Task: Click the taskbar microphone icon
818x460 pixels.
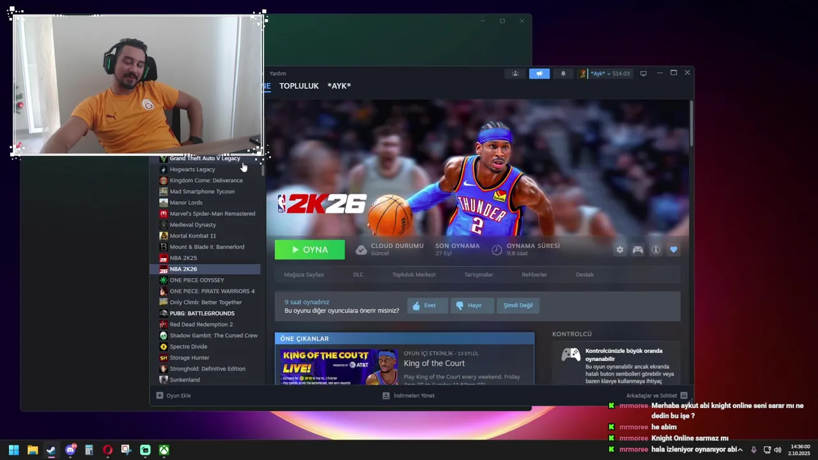Action: (753, 450)
